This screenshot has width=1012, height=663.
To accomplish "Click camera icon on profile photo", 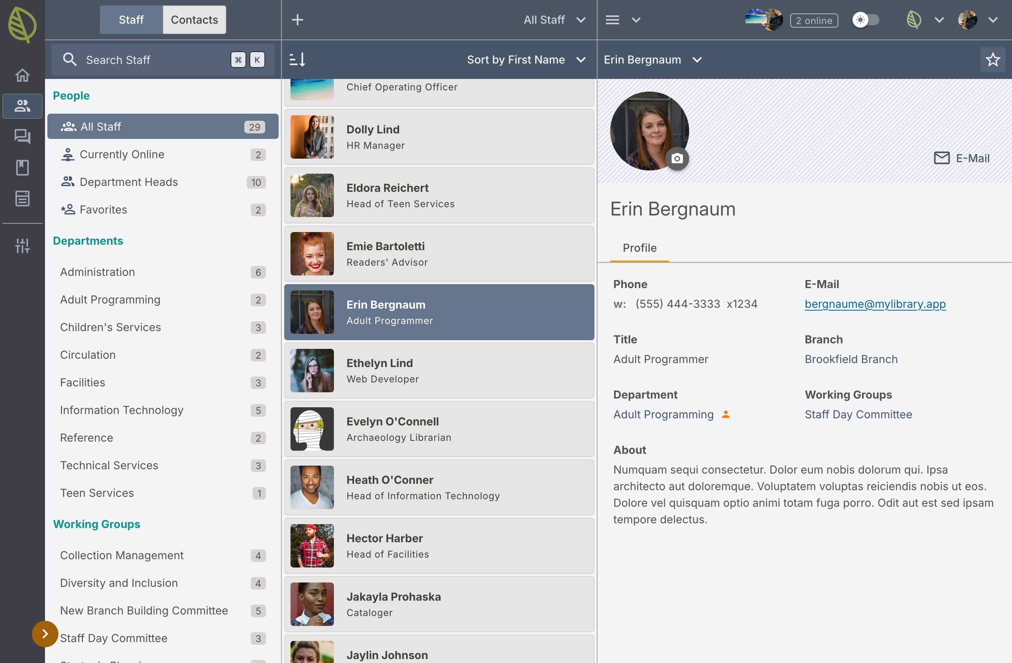I will coord(677,159).
